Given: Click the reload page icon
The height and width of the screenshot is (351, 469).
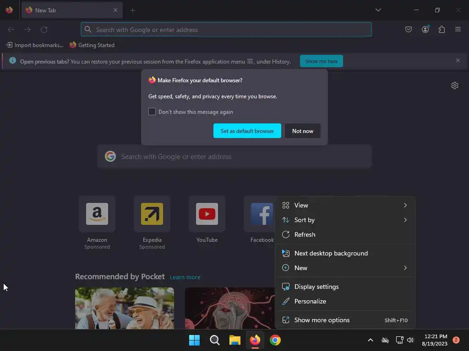Looking at the screenshot, I should click(44, 30).
